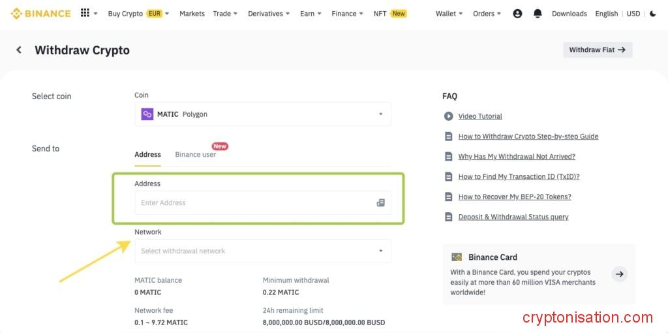The width and height of the screenshot is (668, 333).
Task: Click the back arrow beside Withdraw Crypto
Action: [19, 50]
